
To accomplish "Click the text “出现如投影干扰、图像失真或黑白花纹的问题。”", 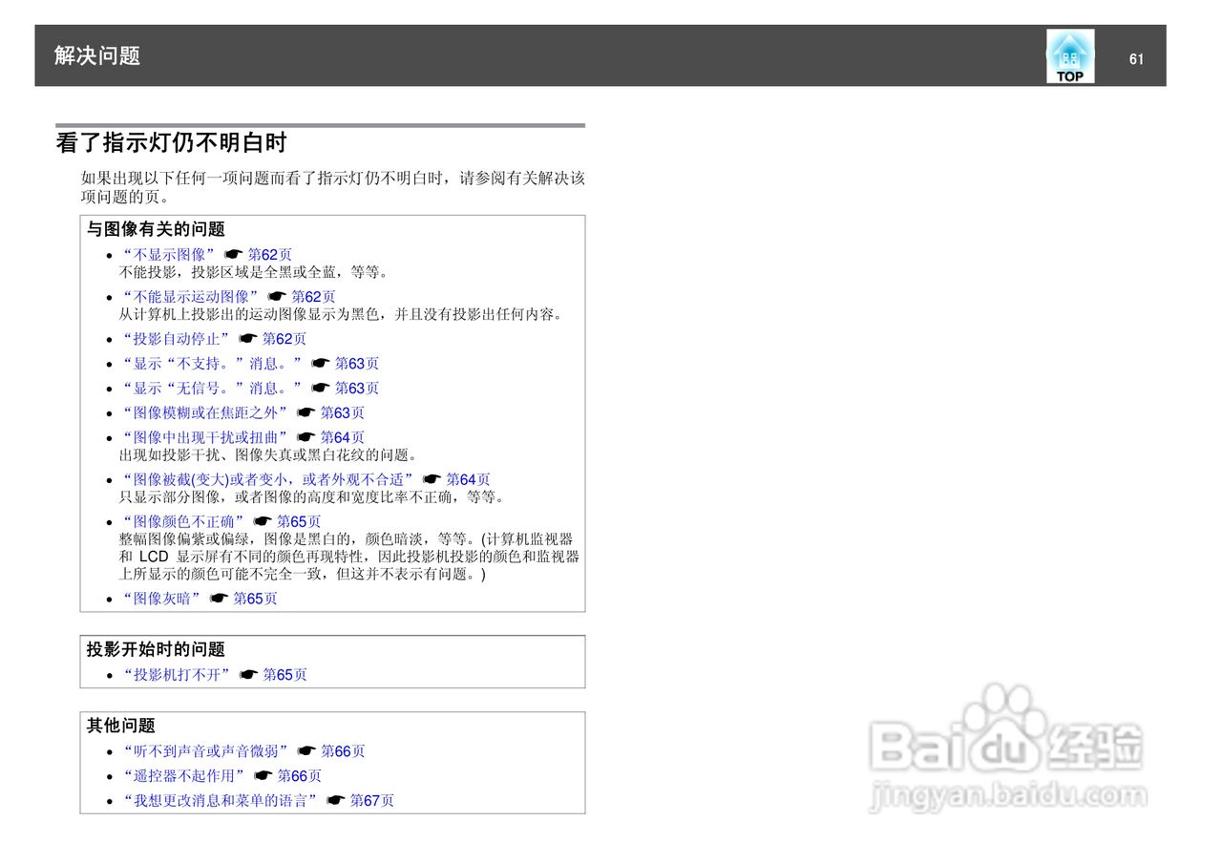I will tap(268, 455).
